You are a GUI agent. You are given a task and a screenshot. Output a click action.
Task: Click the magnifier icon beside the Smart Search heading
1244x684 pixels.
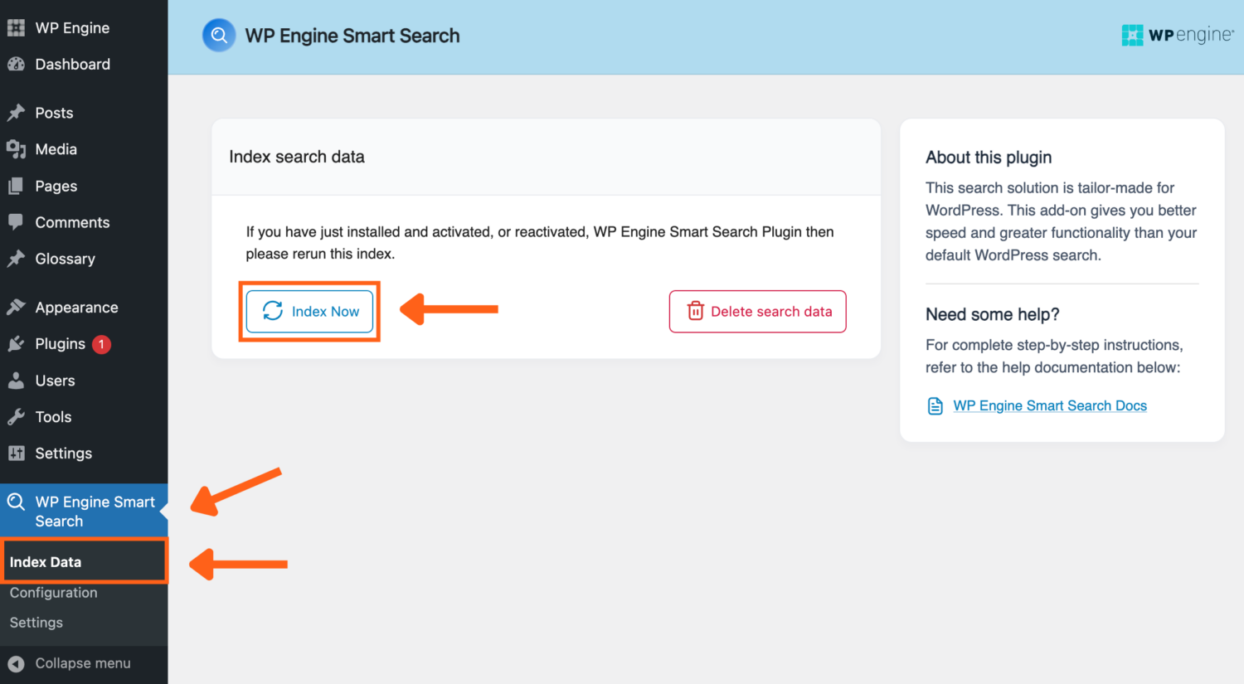pyautogui.click(x=218, y=35)
